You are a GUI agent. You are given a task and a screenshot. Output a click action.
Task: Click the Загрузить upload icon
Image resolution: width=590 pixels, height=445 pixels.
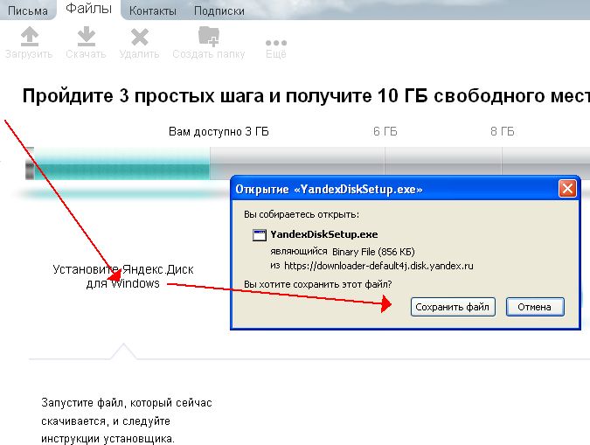click(x=30, y=37)
